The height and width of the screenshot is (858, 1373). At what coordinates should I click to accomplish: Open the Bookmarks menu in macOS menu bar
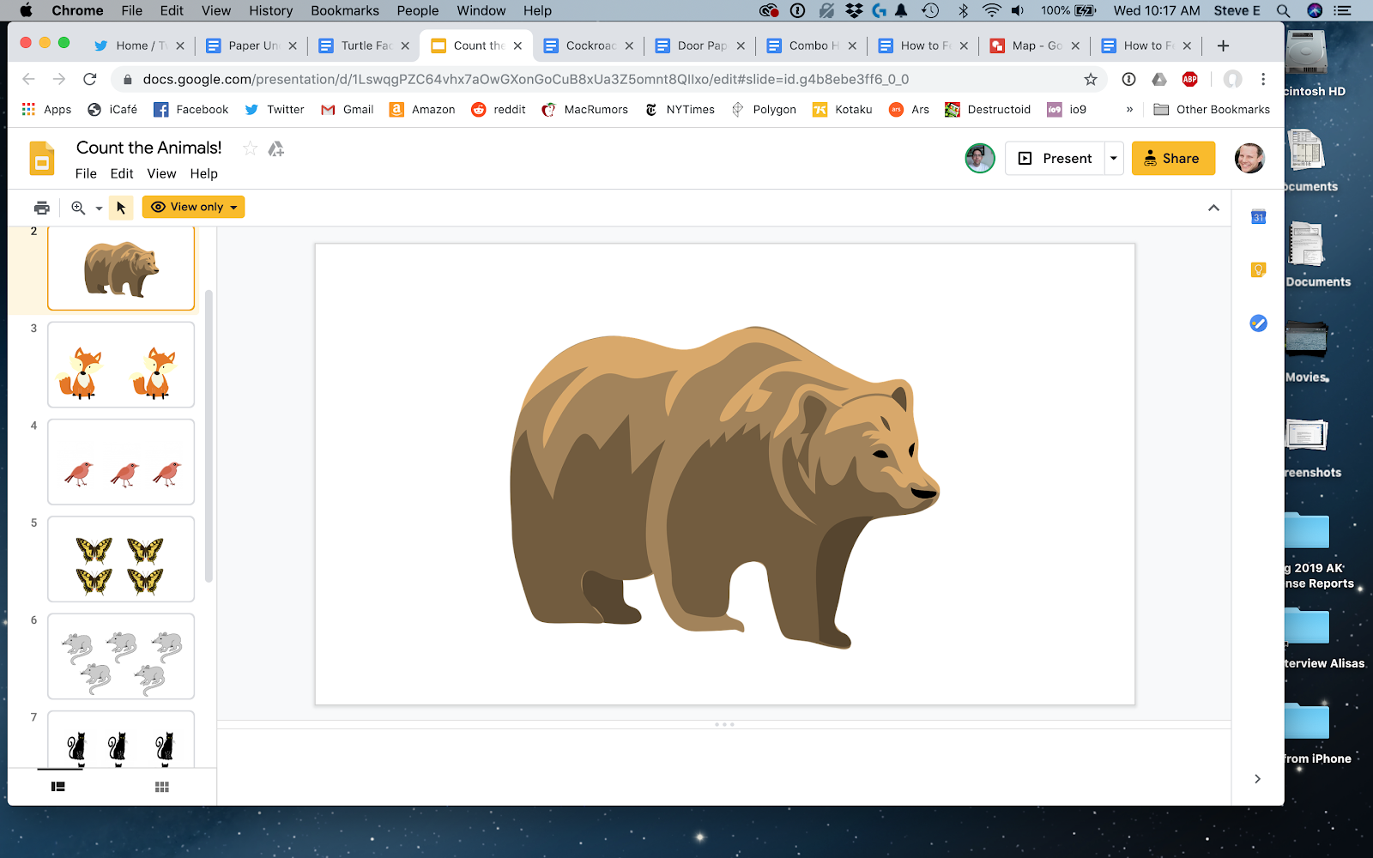pyautogui.click(x=345, y=10)
